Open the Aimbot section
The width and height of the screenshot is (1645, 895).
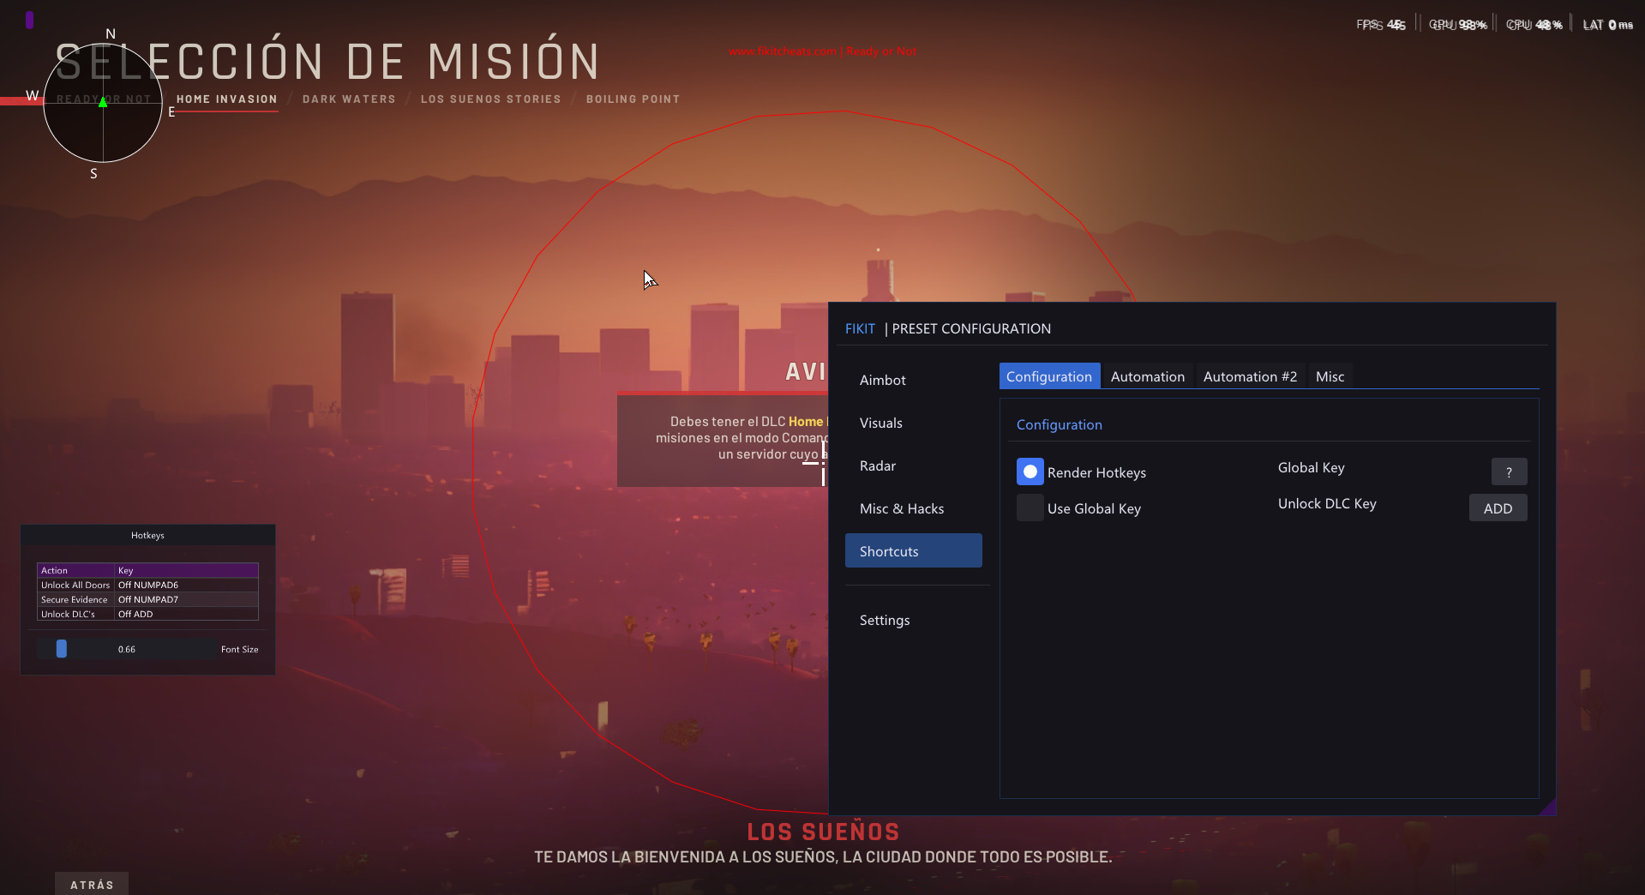click(882, 379)
